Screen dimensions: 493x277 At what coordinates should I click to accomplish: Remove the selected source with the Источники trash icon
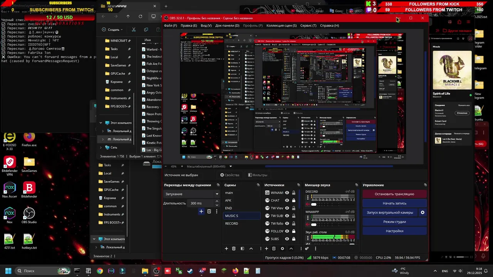(x=274, y=249)
